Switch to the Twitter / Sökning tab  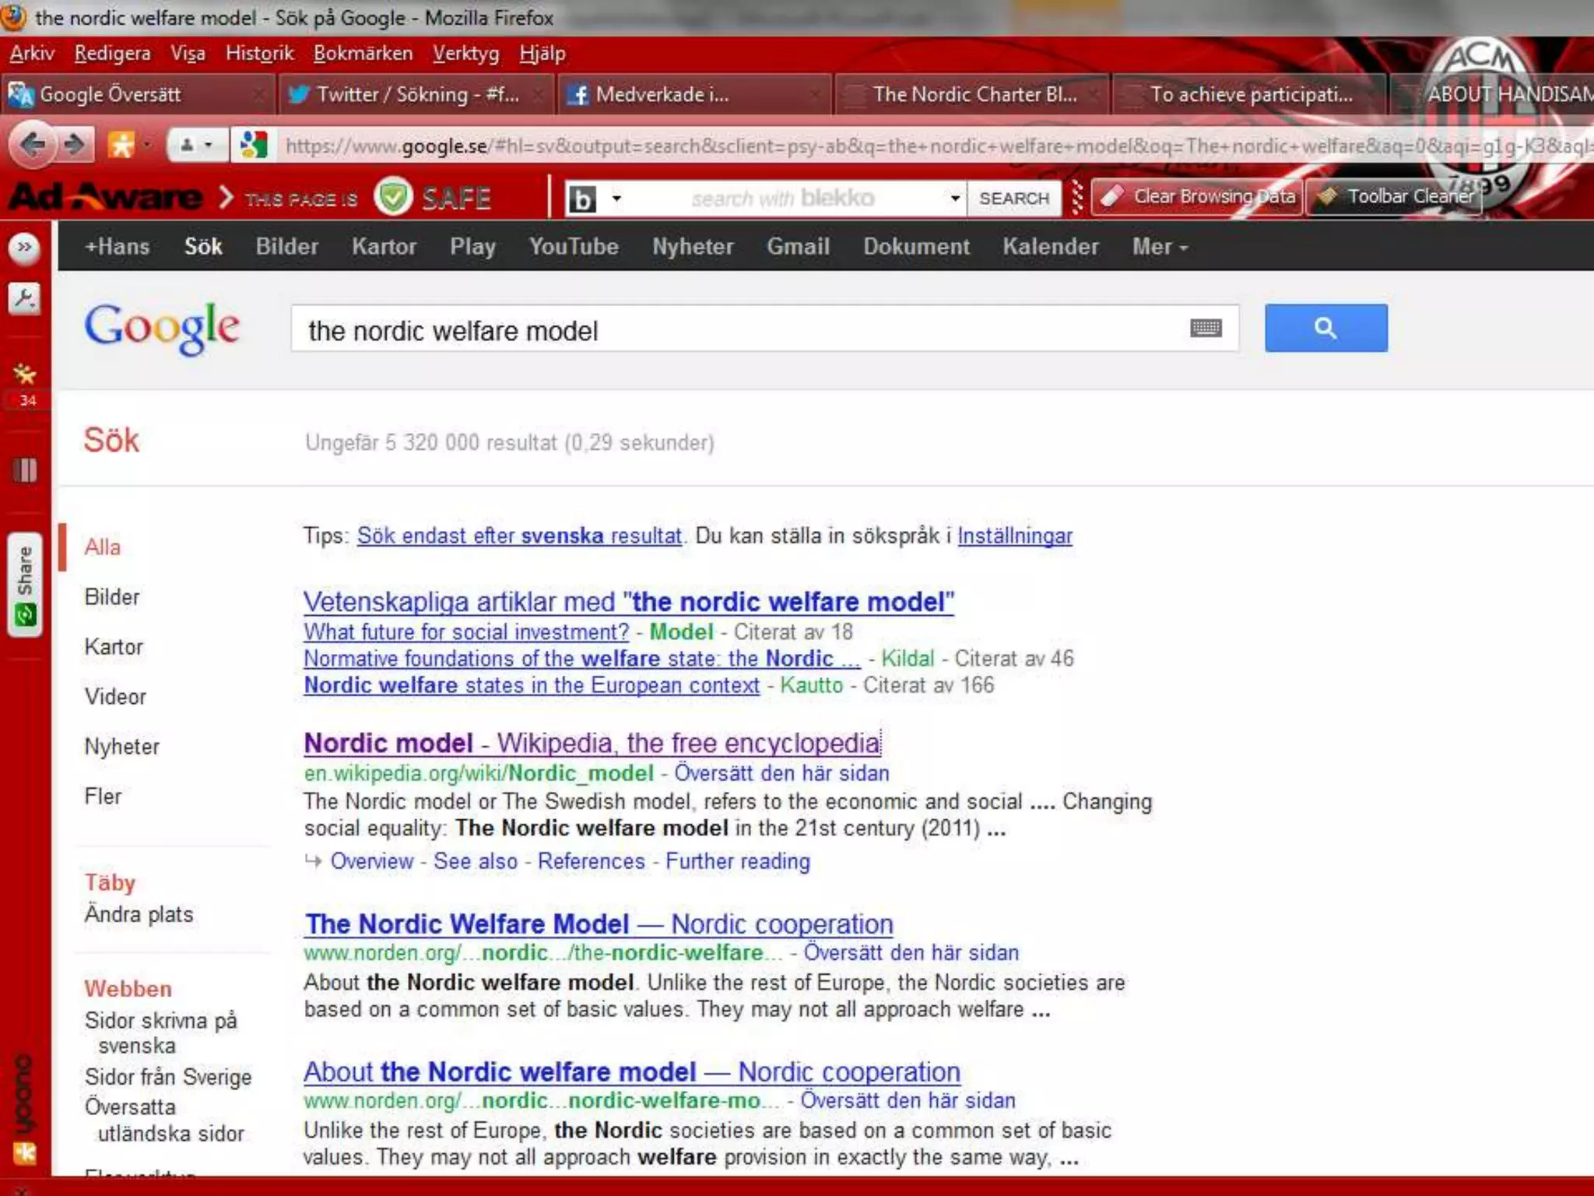coord(416,94)
